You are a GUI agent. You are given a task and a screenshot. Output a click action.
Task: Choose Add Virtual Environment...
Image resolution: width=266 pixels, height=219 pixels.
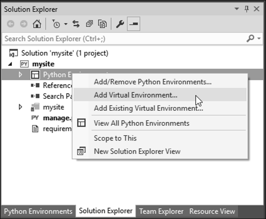[160, 95]
